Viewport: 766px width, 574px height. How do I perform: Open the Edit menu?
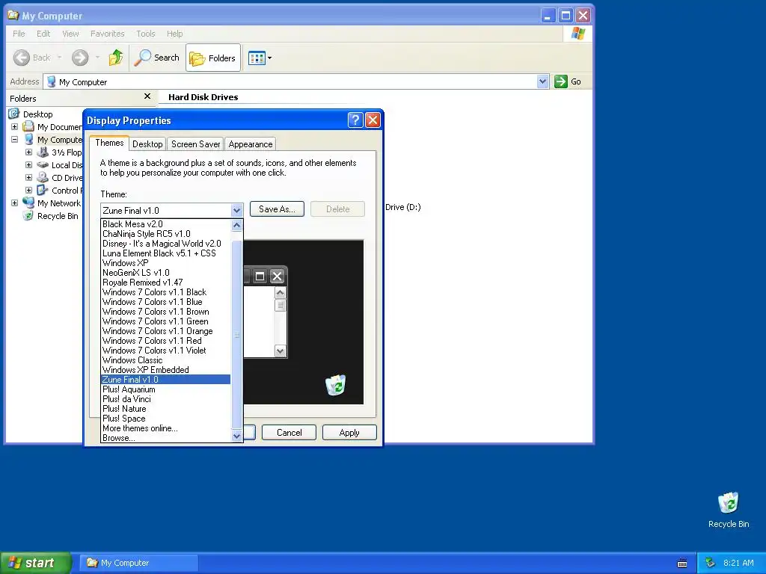point(43,34)
